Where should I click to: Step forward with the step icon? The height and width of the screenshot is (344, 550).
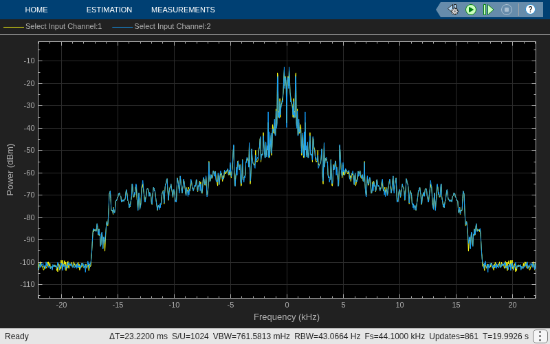tap(488, 10)
